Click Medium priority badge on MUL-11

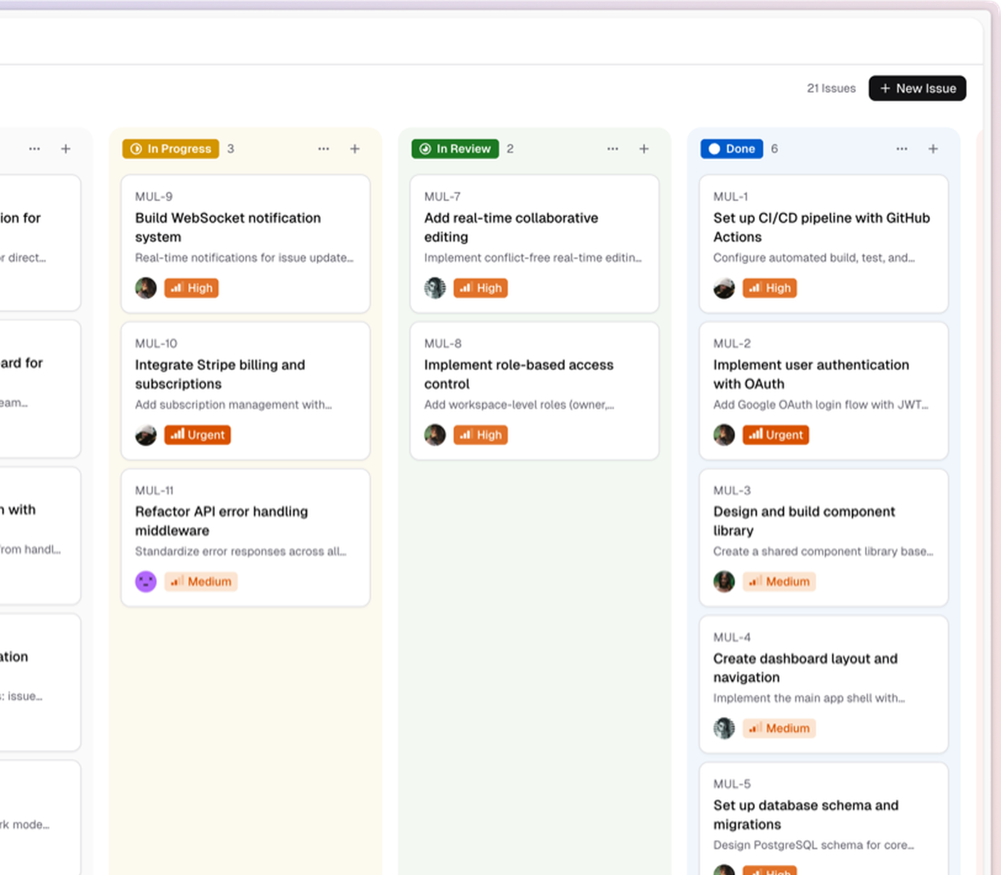(201, 582)
